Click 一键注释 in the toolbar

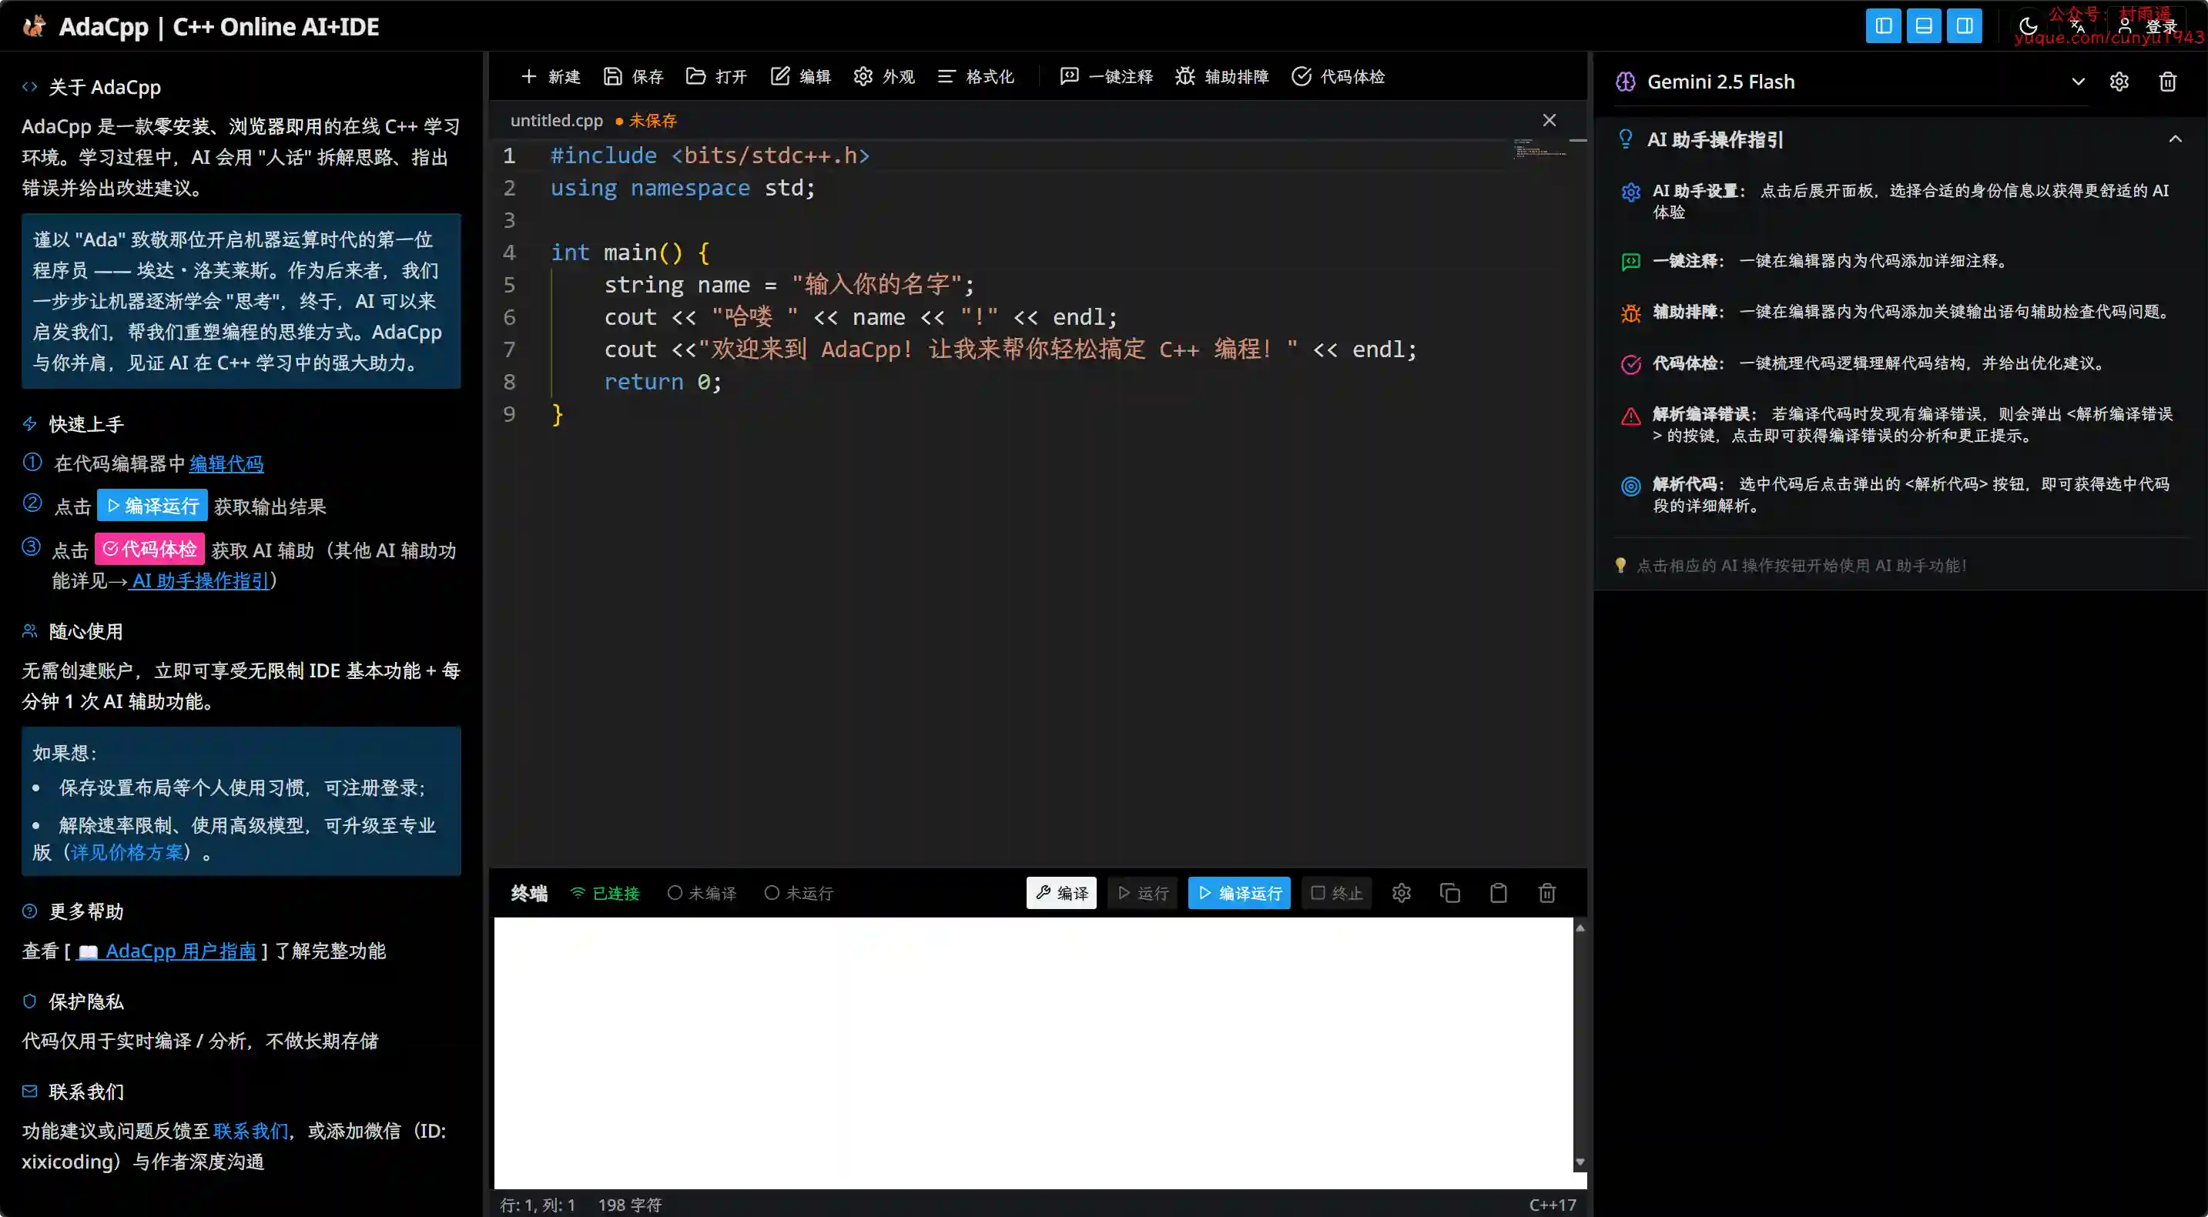(x=1107, y=76)
